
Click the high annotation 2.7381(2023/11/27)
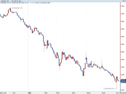17,8
